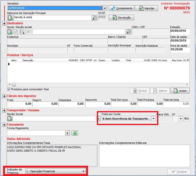196x176 pixels.
Task: Click the Informações Complementares Editáveis text area
Action: click(144, 155)
